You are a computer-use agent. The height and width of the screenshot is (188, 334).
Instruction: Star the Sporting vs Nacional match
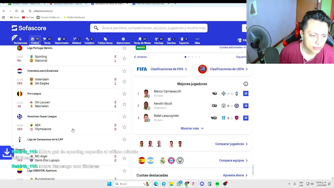pos(124,58)
